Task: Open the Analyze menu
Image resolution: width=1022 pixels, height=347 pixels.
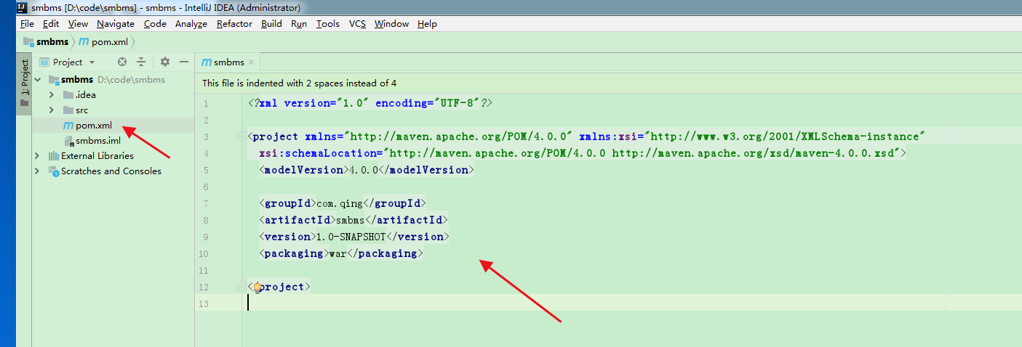Action: coord(191,24)
